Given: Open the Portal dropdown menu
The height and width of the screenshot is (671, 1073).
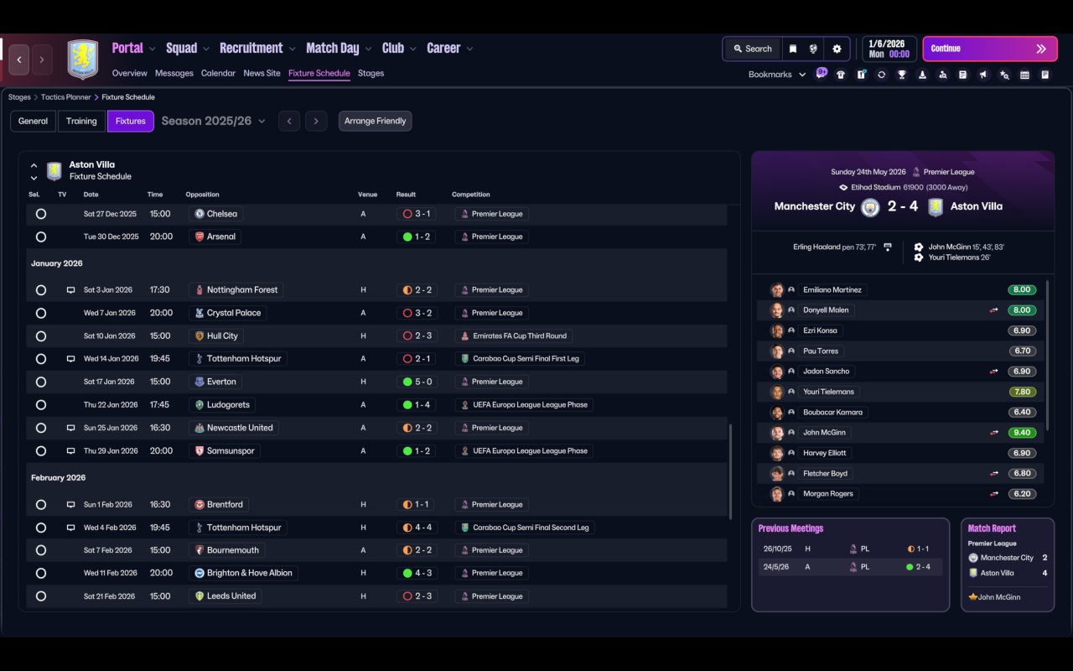Looking at the screenshot, I should click(x=134, y=48).
